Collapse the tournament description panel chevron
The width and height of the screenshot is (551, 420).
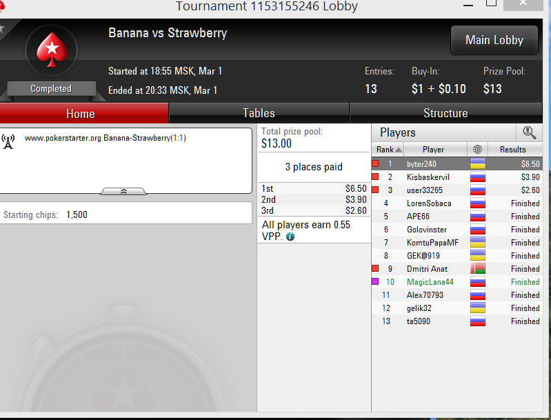point(123,191)
